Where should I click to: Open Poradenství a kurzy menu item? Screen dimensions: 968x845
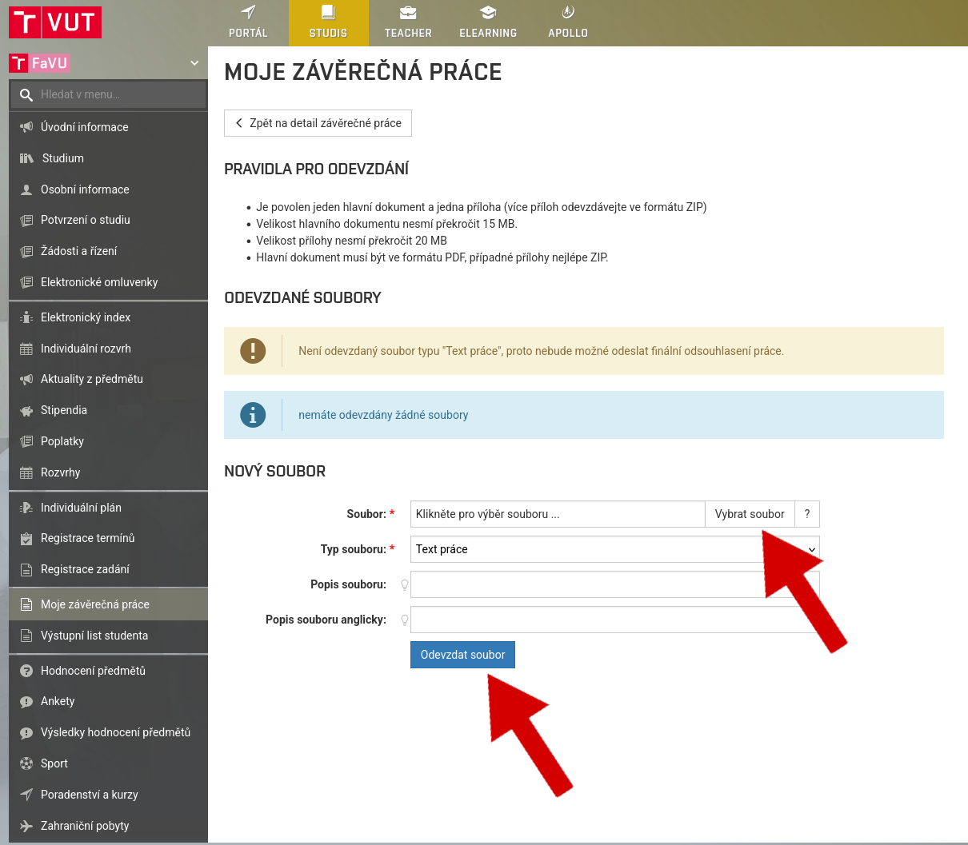click(108, 795)
